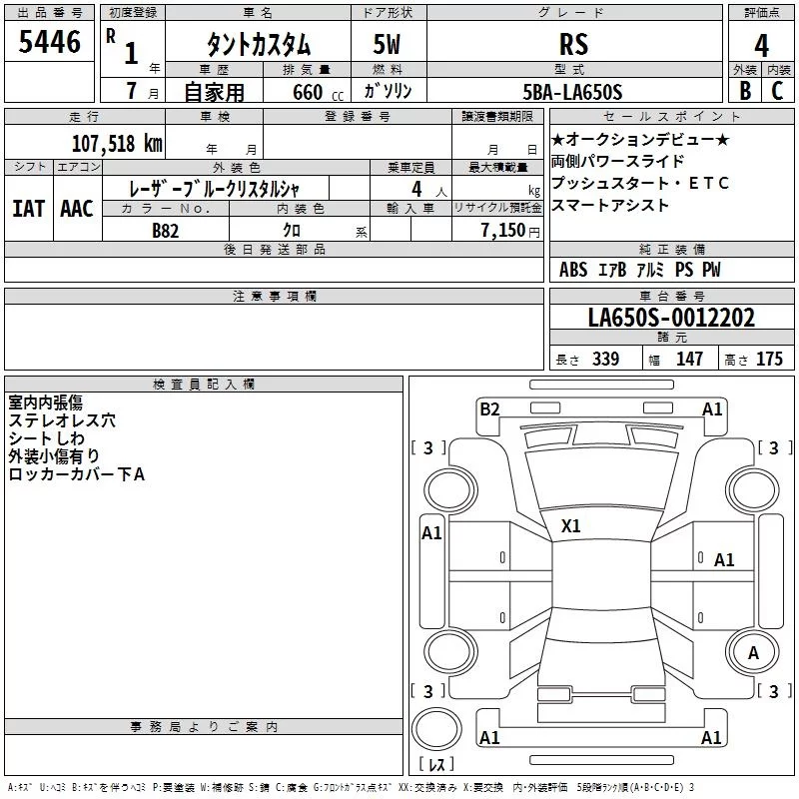This screenshot has height=799, width=799.
Task: Select the interior grade C cell
Action: pos(778,91)
